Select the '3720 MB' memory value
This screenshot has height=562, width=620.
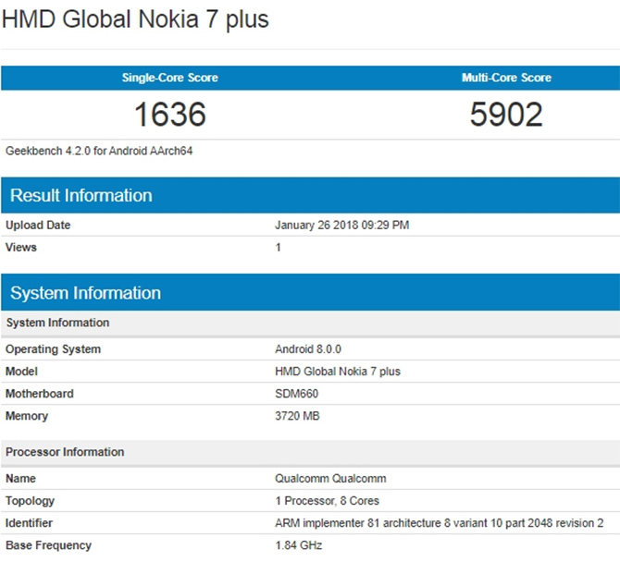click(297, 416)
